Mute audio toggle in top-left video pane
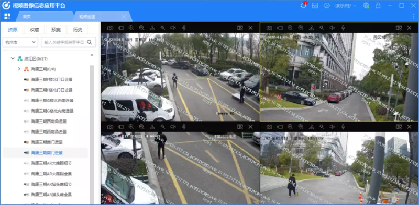Image resolution: width=419 pixels, height=205 pixels. 173,28
